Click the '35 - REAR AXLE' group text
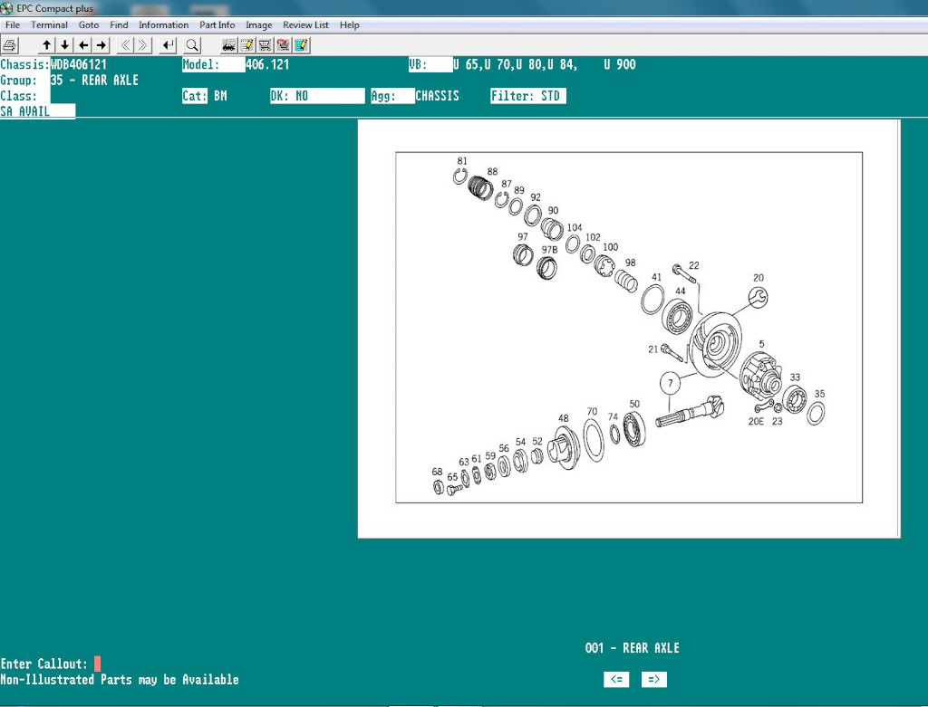The image size is (928, 707). point(94,81)
